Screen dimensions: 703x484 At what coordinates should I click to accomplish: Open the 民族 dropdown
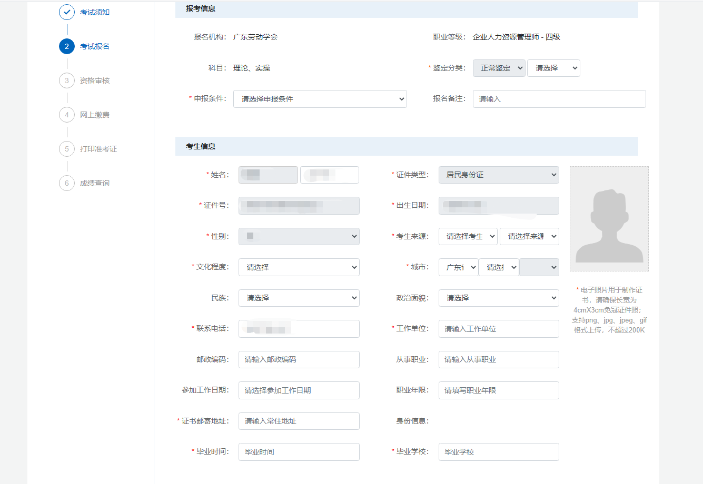click(299, 298)
